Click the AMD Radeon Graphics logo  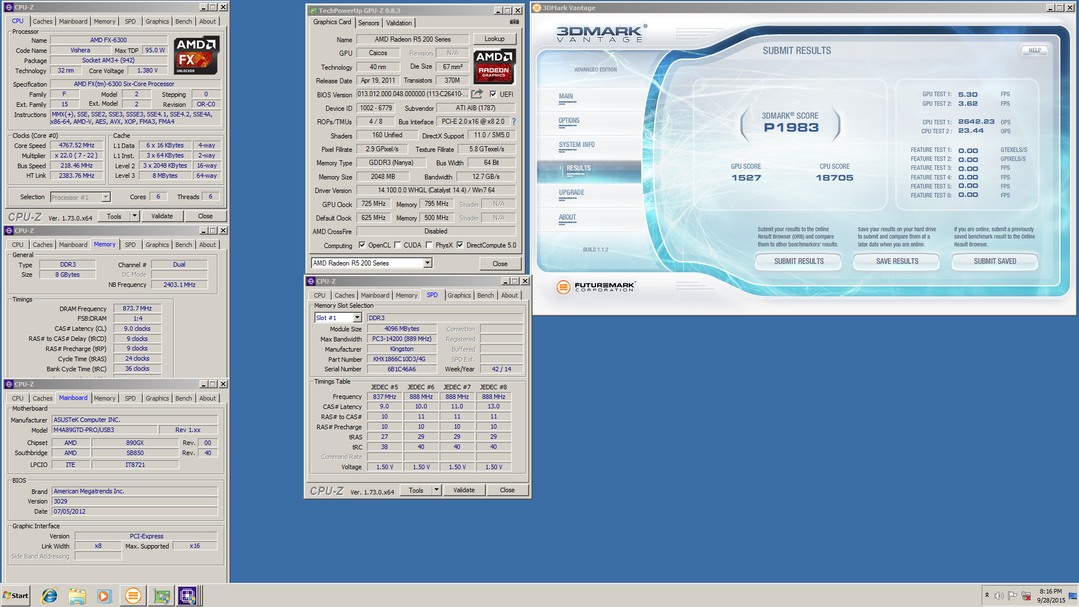coord(494,65)
